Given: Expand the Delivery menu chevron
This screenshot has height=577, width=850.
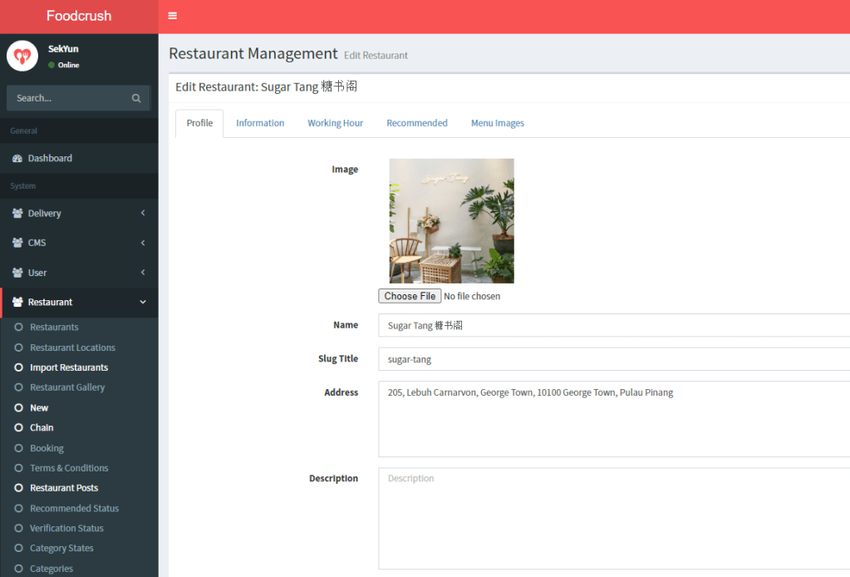Looking at the screenshot, I should 143,214.
